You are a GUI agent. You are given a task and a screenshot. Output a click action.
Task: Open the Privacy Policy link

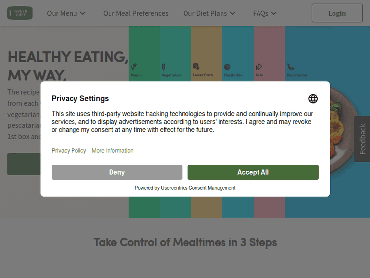(x=69, y=151)
